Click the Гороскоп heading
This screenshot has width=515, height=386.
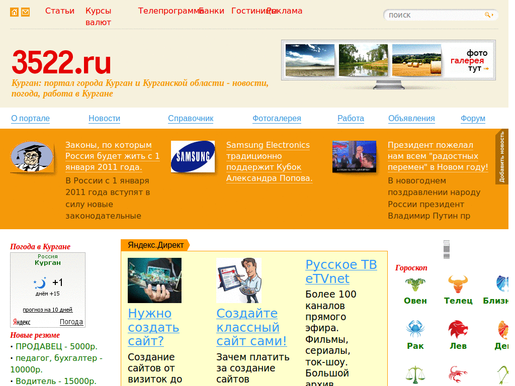tap(411, 268)
